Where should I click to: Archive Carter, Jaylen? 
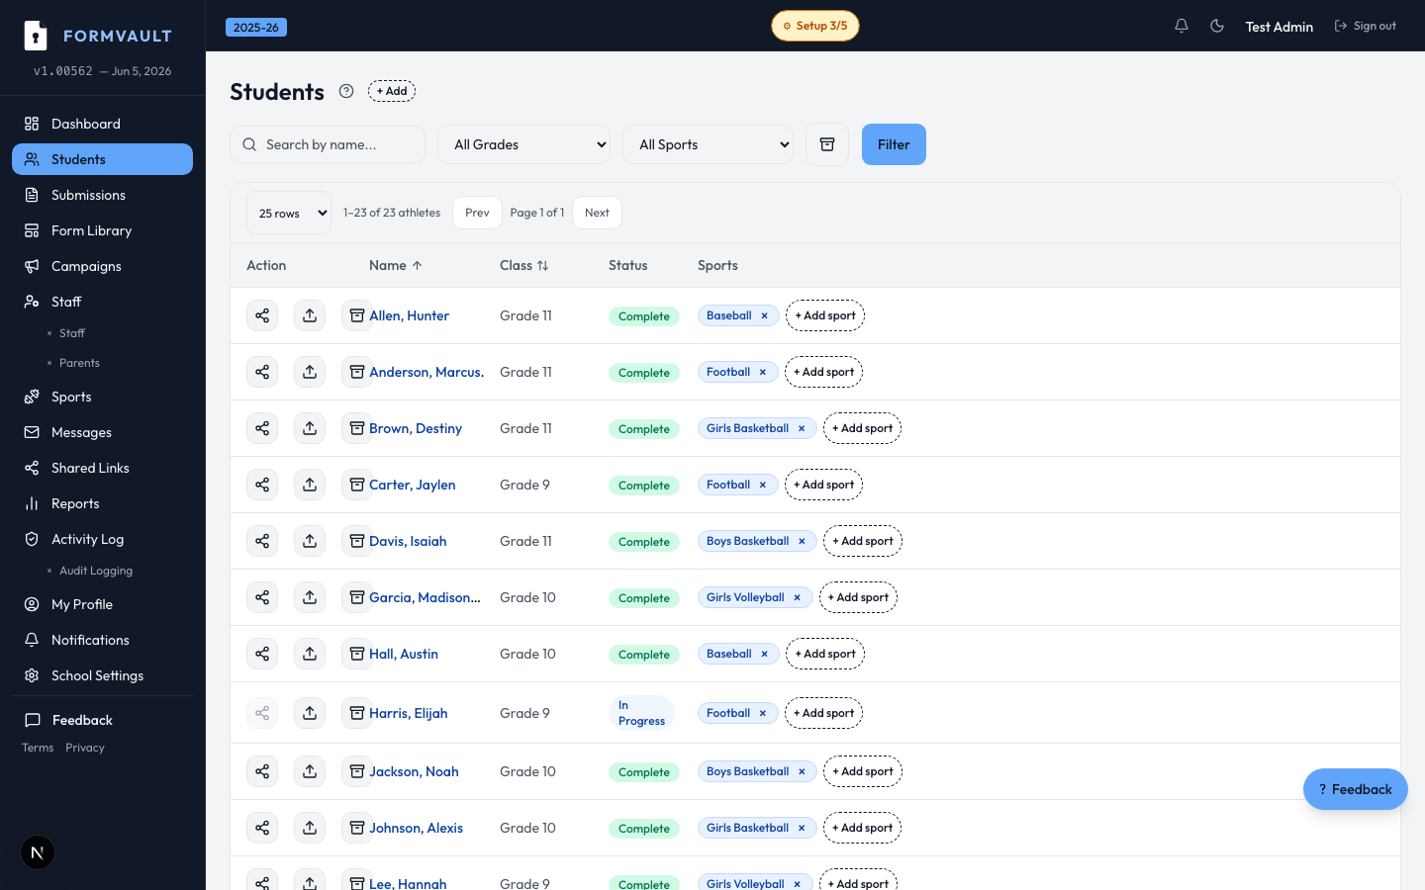(357, 485)
